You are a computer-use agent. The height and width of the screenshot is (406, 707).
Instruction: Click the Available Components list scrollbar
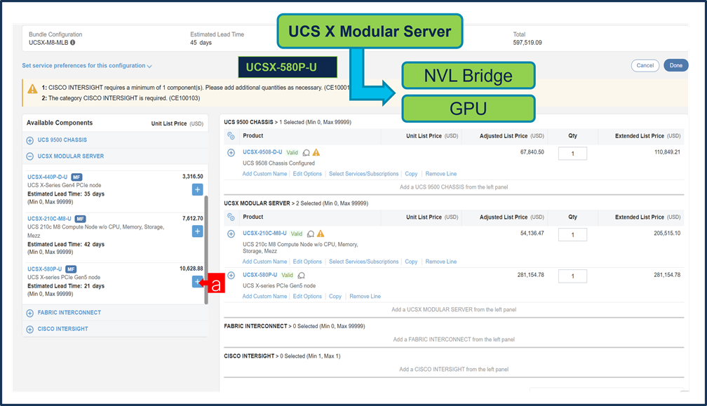[206, 250]
